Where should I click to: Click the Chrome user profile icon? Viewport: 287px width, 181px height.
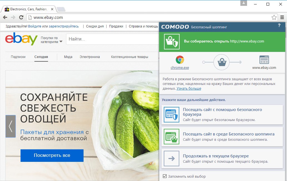click(244, 3)
